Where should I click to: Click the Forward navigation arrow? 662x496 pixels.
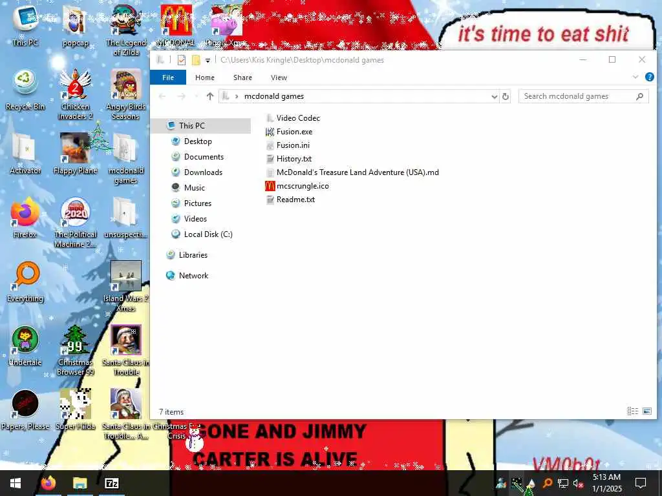tap(182, 97)
